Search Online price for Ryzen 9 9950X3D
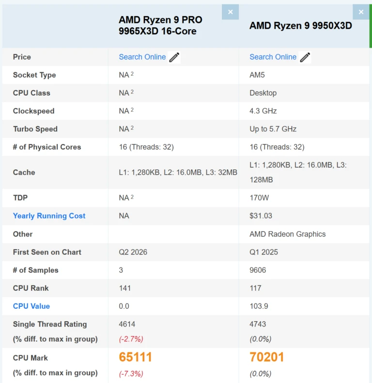372x383 pixels. tap(273, 57)
